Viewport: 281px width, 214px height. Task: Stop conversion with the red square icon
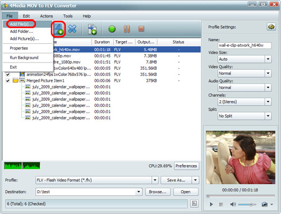click(x=141, y=29)
